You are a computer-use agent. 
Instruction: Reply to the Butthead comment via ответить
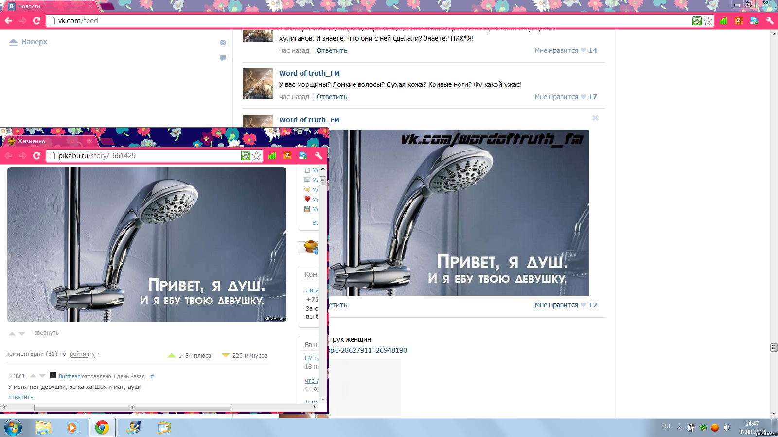click(21, 397)
